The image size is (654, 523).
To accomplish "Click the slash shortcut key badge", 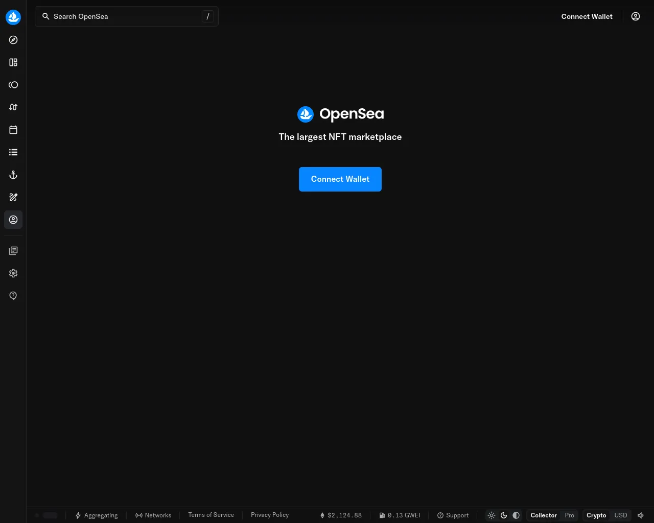I will point(207,16).
